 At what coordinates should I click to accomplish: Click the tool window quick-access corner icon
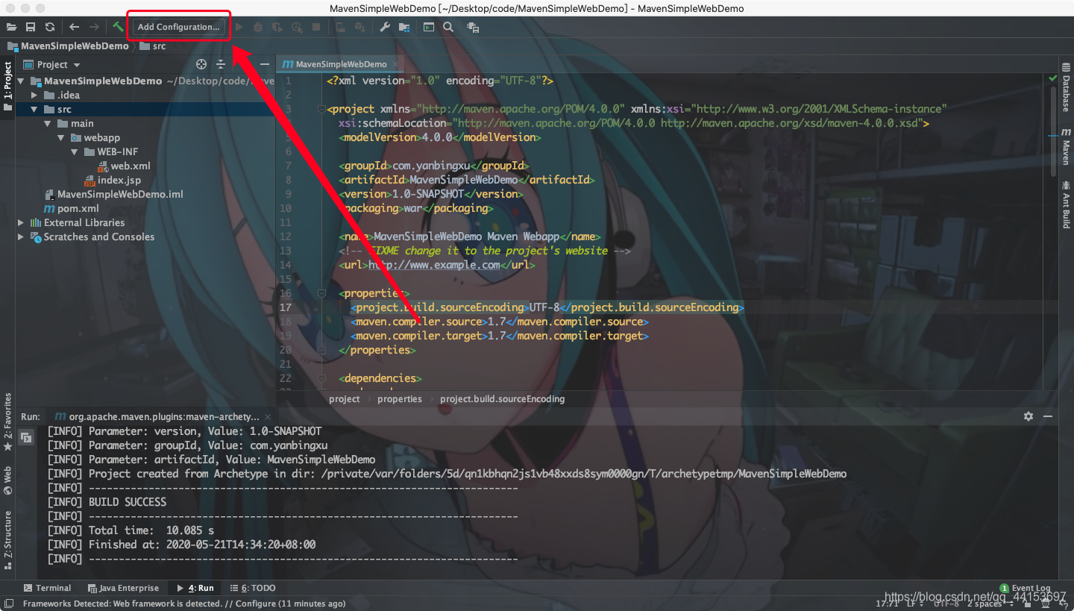tap(8, 604)
